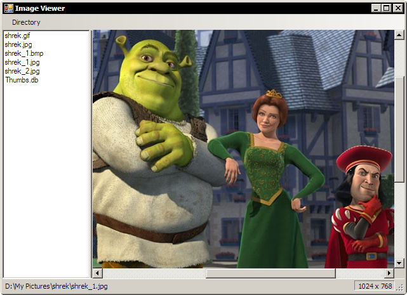The height and width of the screenshot is (295, 407).
Task: Minimize the Image Viewer window
Action: 376,8
